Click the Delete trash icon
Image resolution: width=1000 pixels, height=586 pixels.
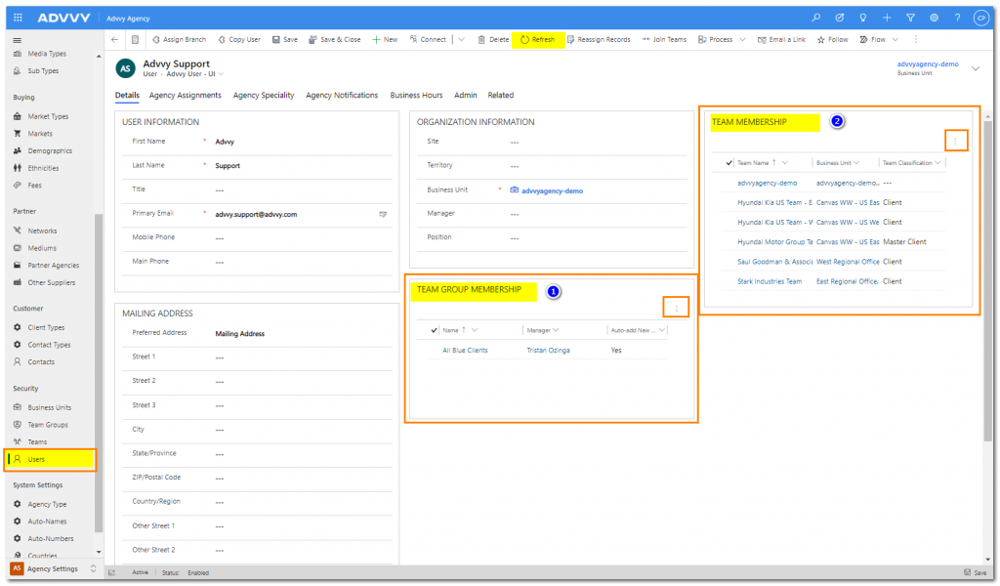[492, 40]
